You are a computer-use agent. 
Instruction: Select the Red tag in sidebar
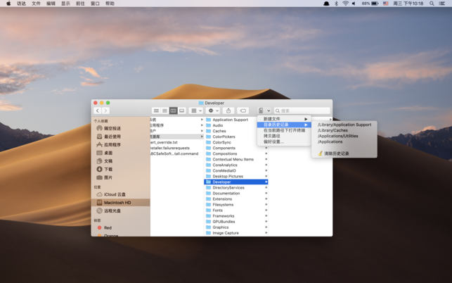(108, 228)
